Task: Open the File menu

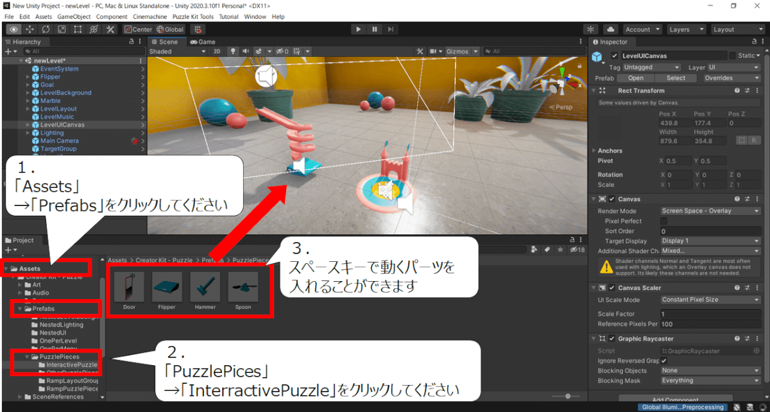Action: 9,17
